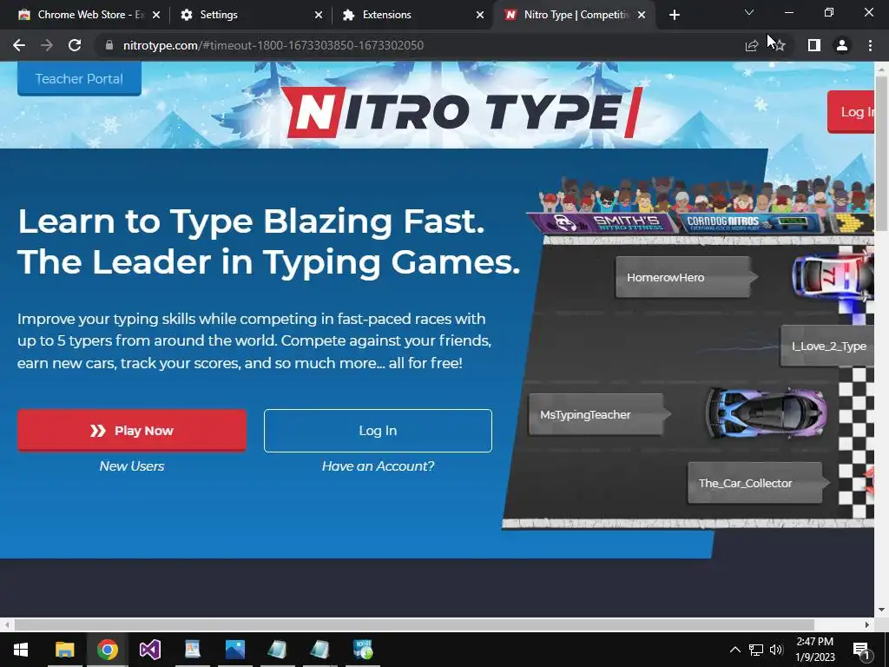This screenshot has width=889, height=667.
Task: Click the address bar URL
Action: click(x=273, y=45)
